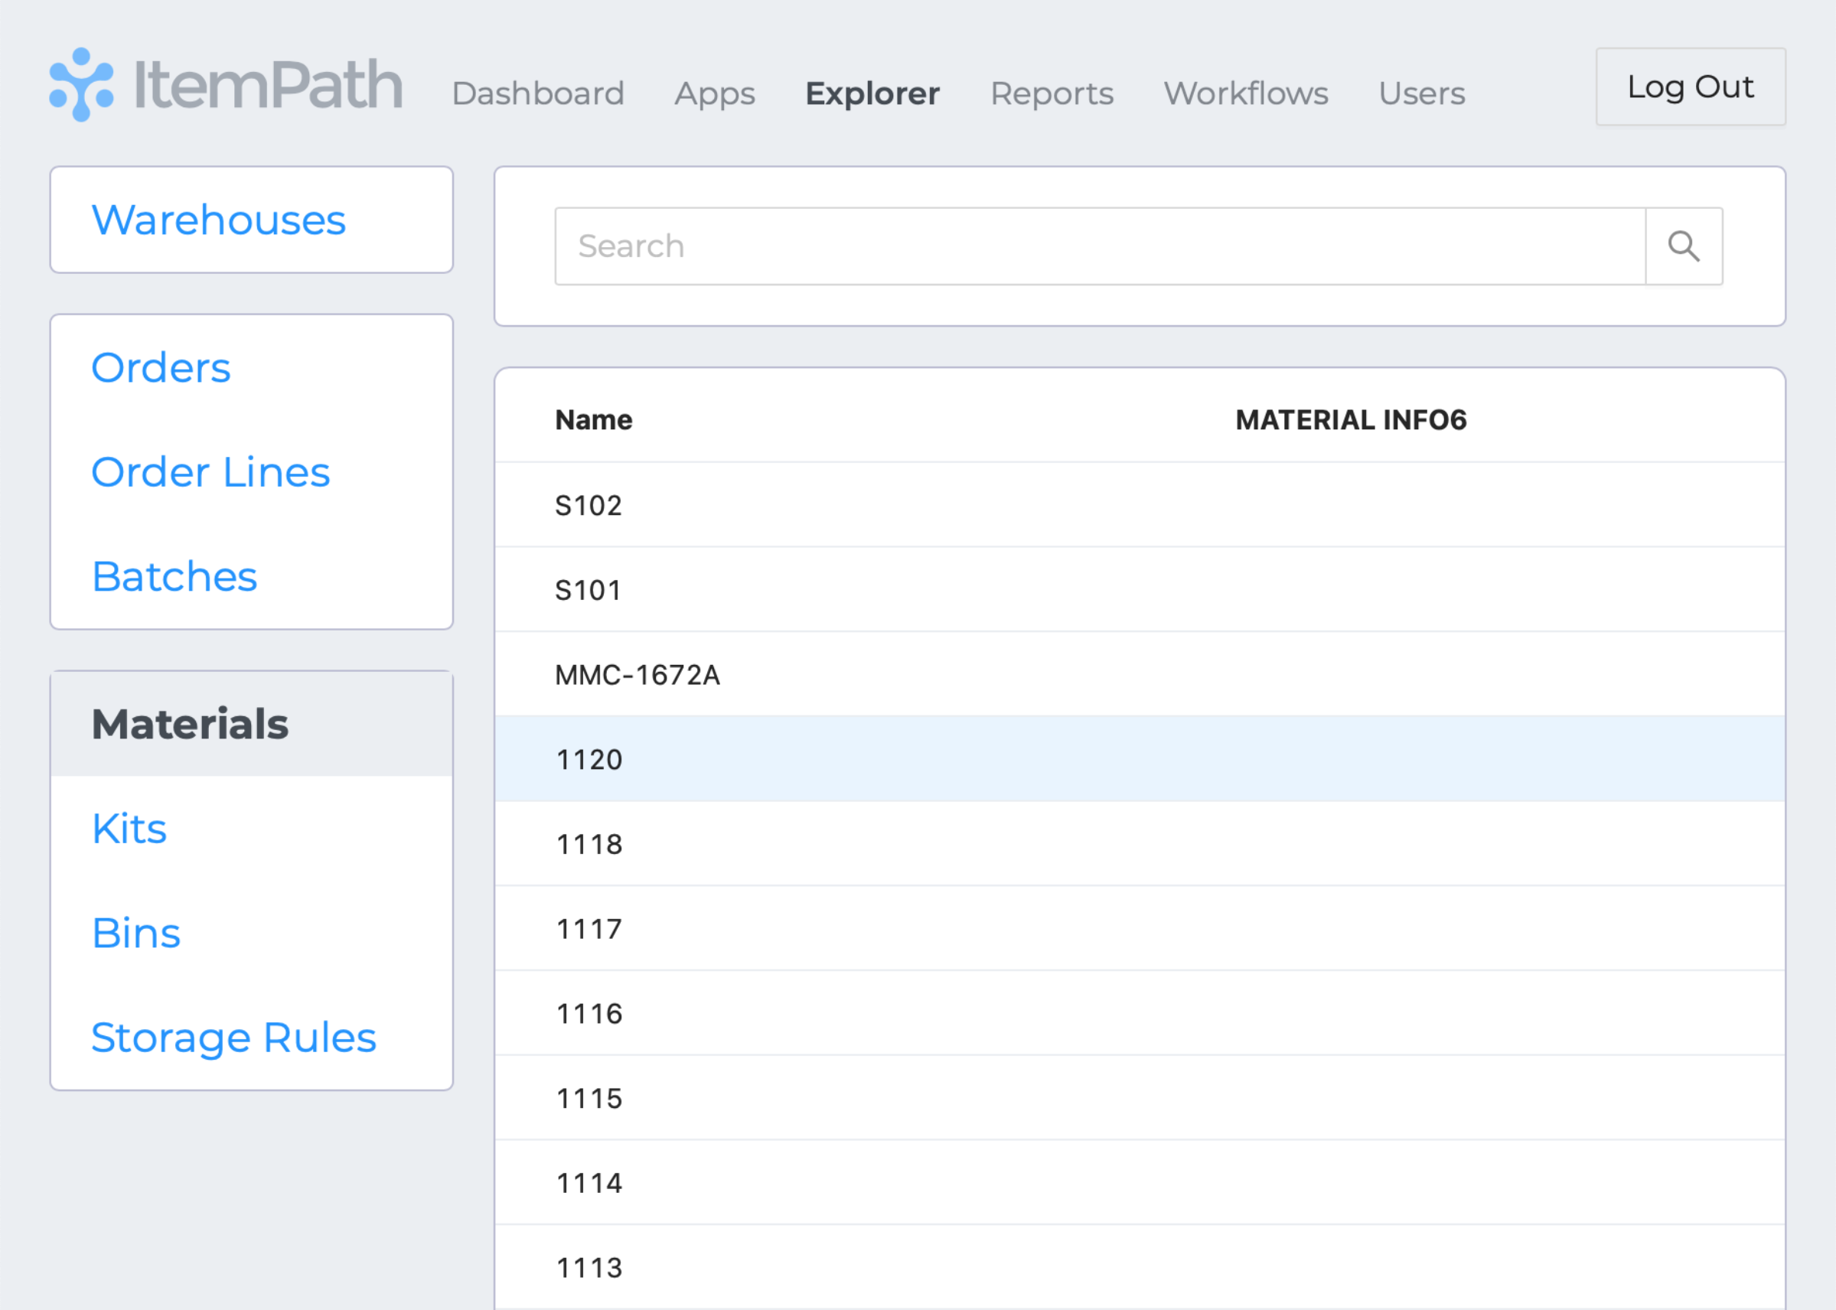Open the Dashboard menu item

tap(538, 93)
